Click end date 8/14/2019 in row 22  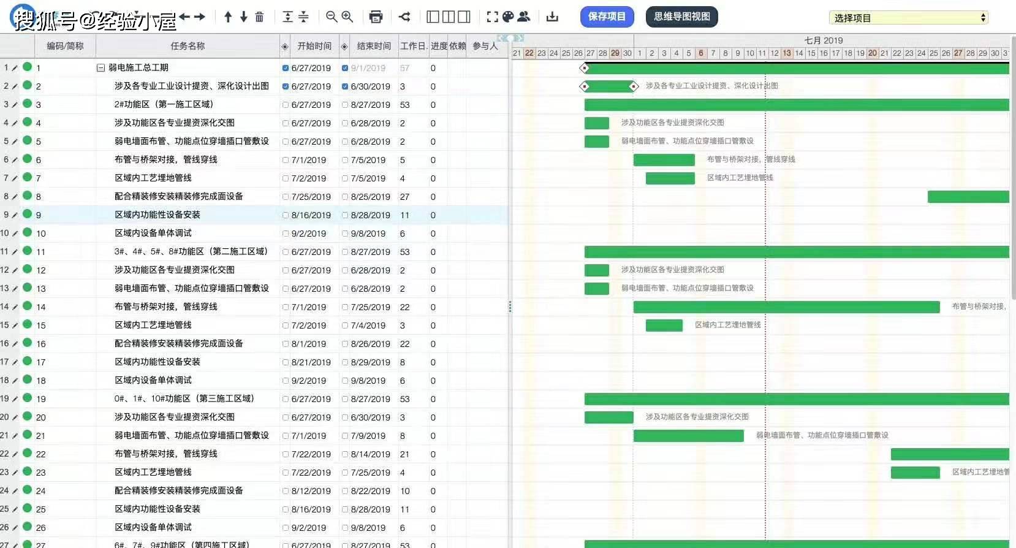click(370, 454)
